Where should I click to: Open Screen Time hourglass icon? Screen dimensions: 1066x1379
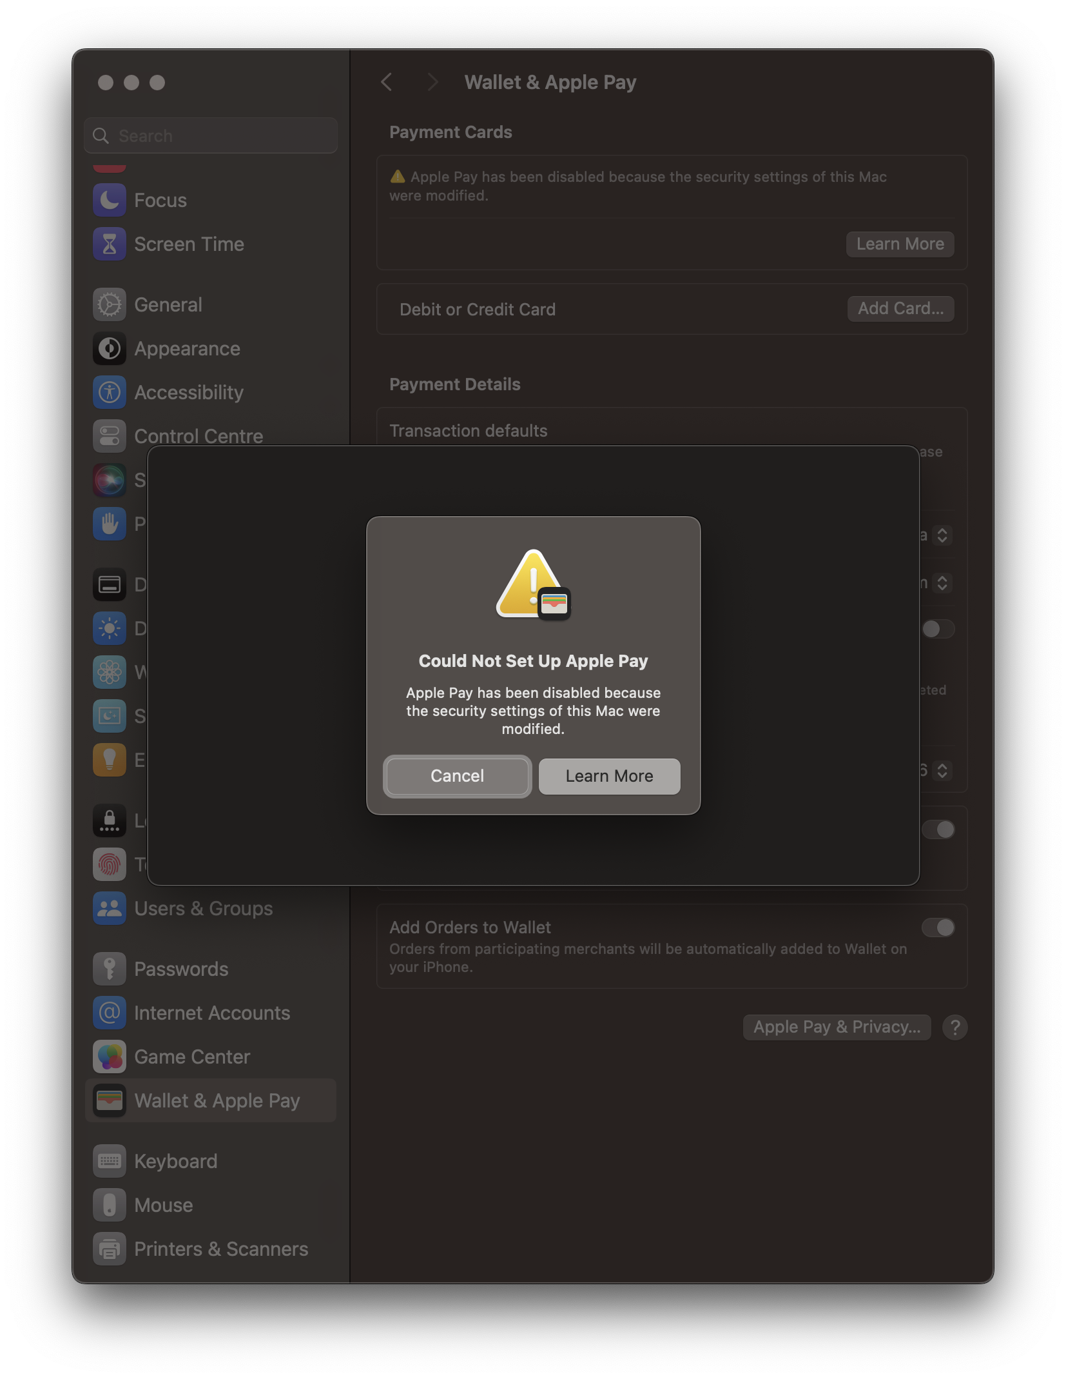110,244
